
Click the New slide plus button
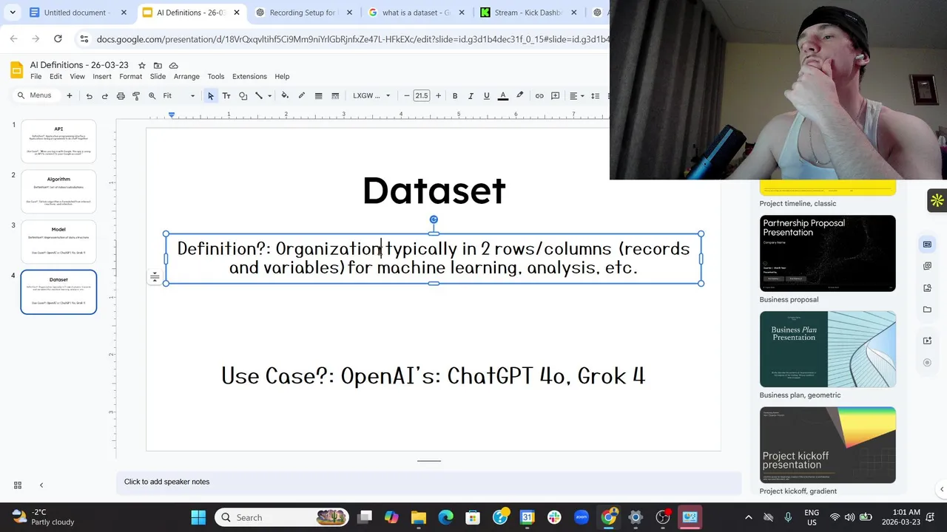tap(70, 96)
